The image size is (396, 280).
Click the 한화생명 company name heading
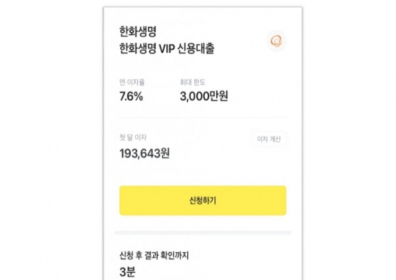pyautogui.click(x=138, y=32)
